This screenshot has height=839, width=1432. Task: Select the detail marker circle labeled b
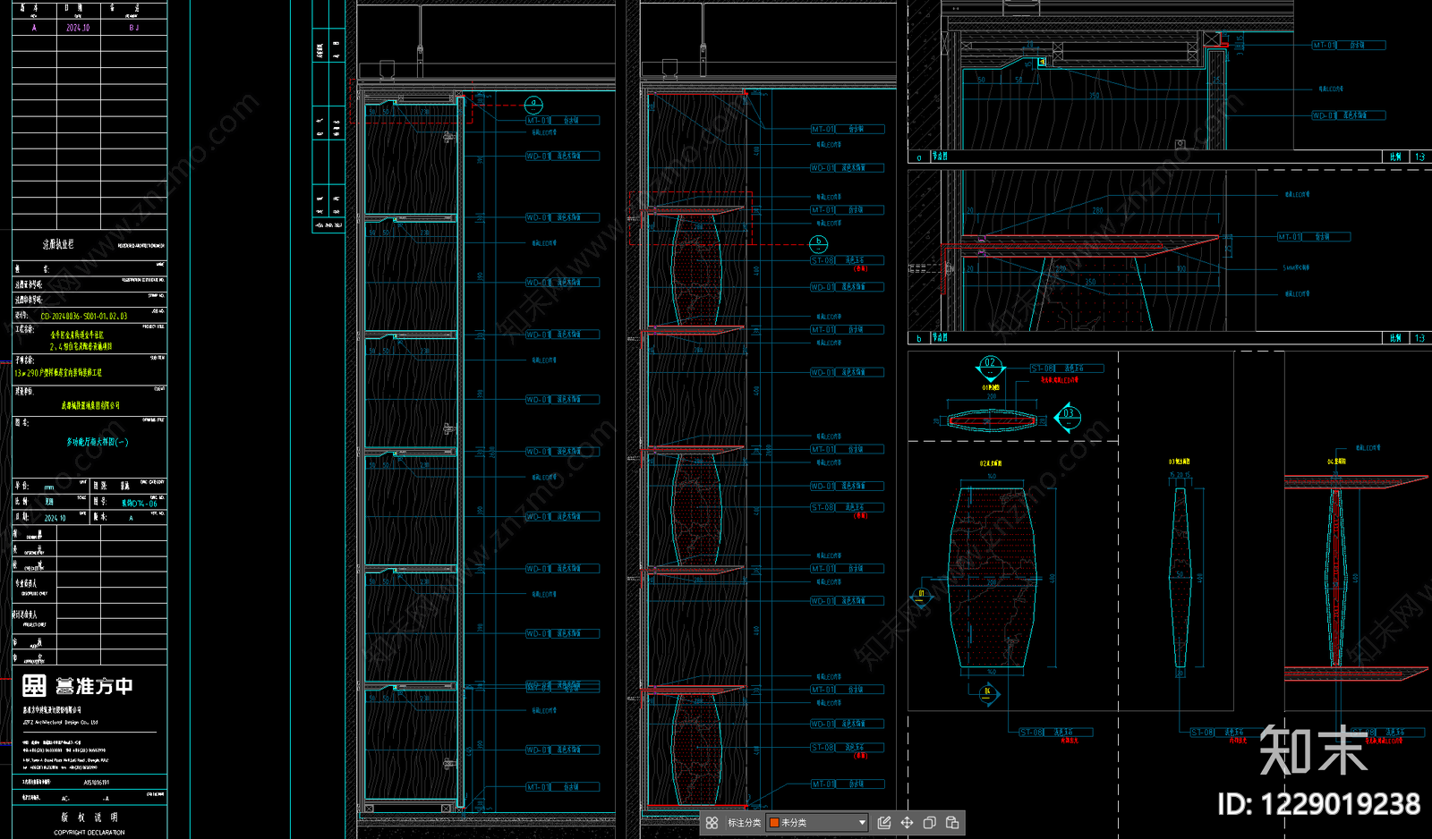point(818,243)
